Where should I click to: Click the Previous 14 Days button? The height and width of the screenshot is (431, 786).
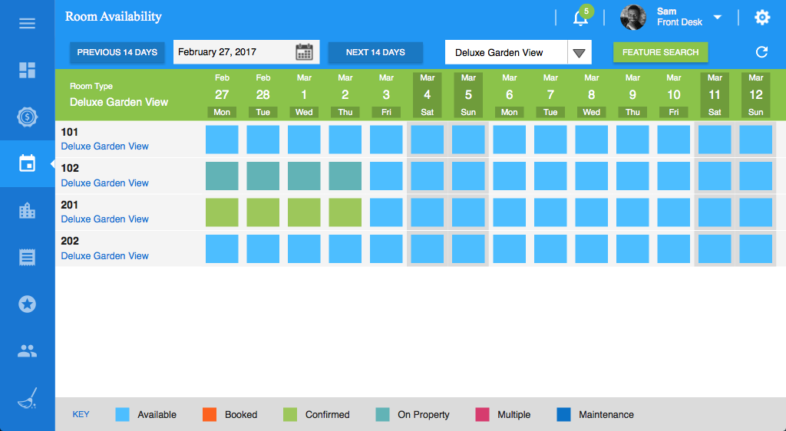pos(117,52)
